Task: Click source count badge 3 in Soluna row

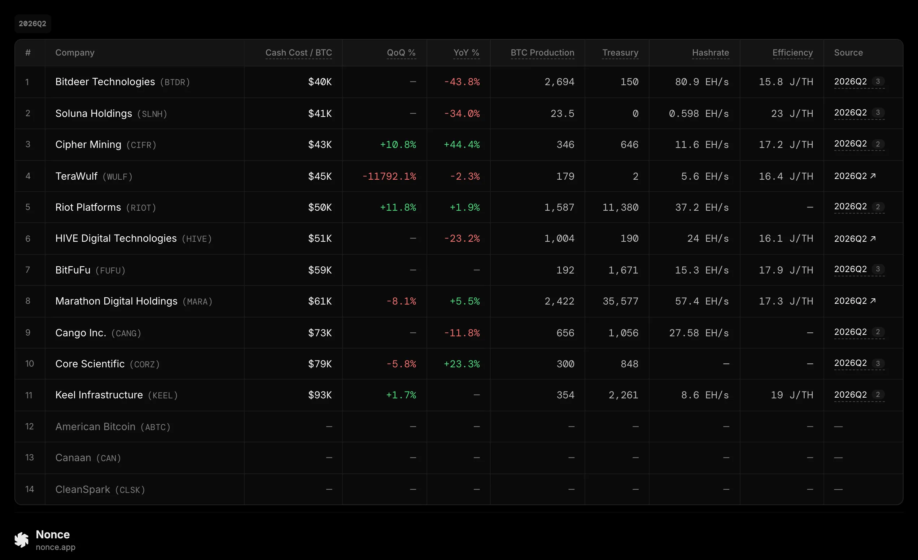Action: [878, 113]
